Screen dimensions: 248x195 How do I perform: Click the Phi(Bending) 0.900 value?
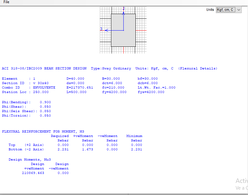coord(45,102)
